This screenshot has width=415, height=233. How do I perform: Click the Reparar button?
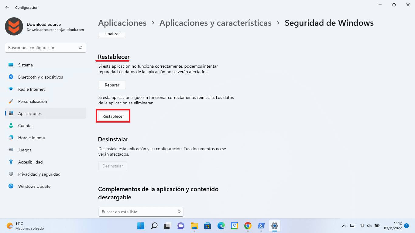[x=112, y=85]
